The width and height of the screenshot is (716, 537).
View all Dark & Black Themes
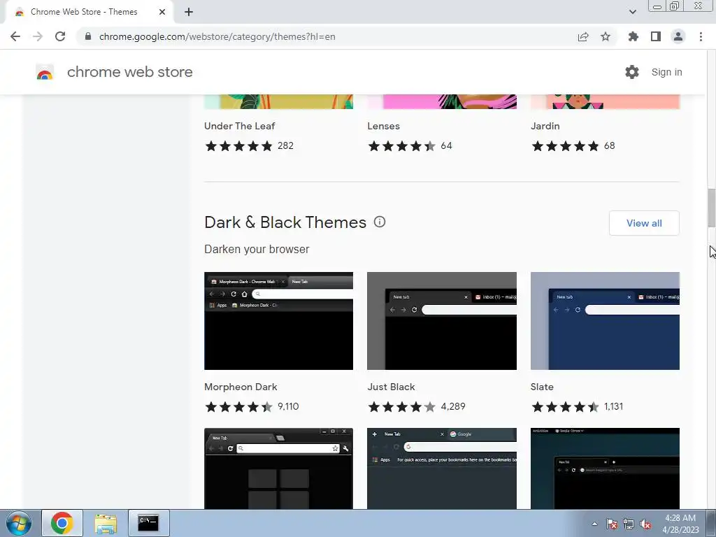[644, 223]
